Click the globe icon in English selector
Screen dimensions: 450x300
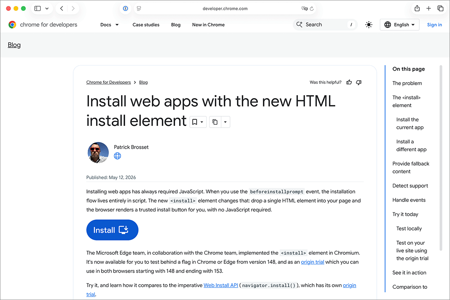click(388, 25)
